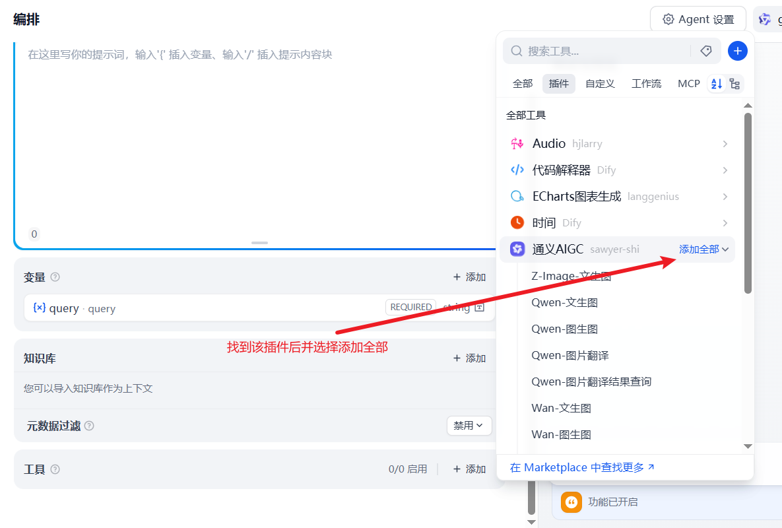The image size is (782, 528).
Task: Select the 工作流 tab
Action: click(x=646, y=84)
